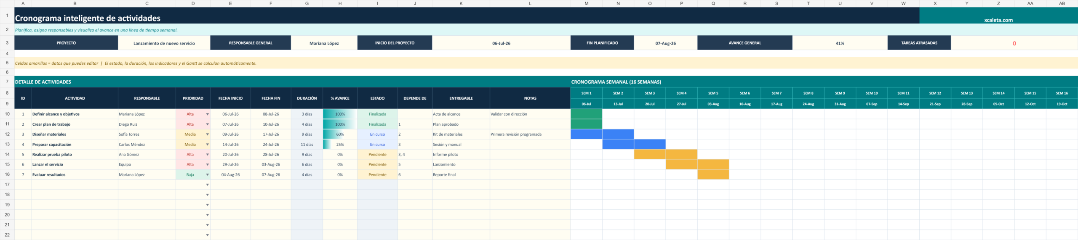Select Pendiente status for Lanzar el servicio
This screenshot has height=240, width=1078.
(x=377, y=164)
